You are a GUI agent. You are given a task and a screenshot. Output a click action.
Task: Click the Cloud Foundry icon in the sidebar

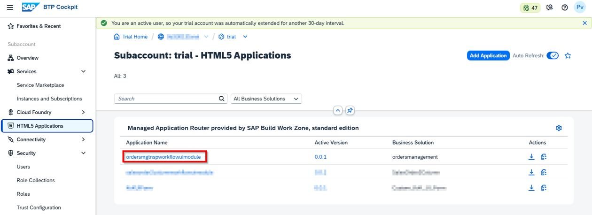point(11,112)
